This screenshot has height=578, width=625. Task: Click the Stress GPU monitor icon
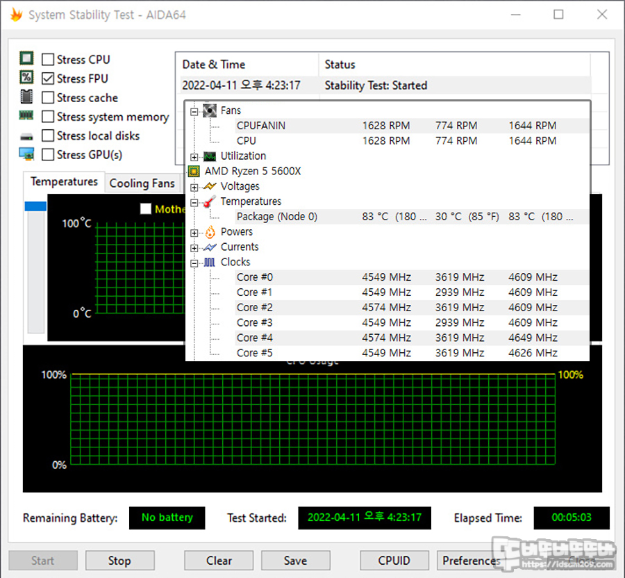[x=26, y=154]
